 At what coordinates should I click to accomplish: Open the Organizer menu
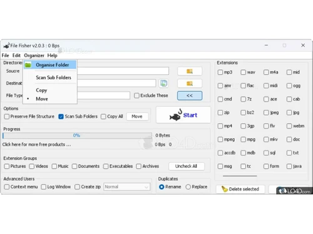(34, 56)
